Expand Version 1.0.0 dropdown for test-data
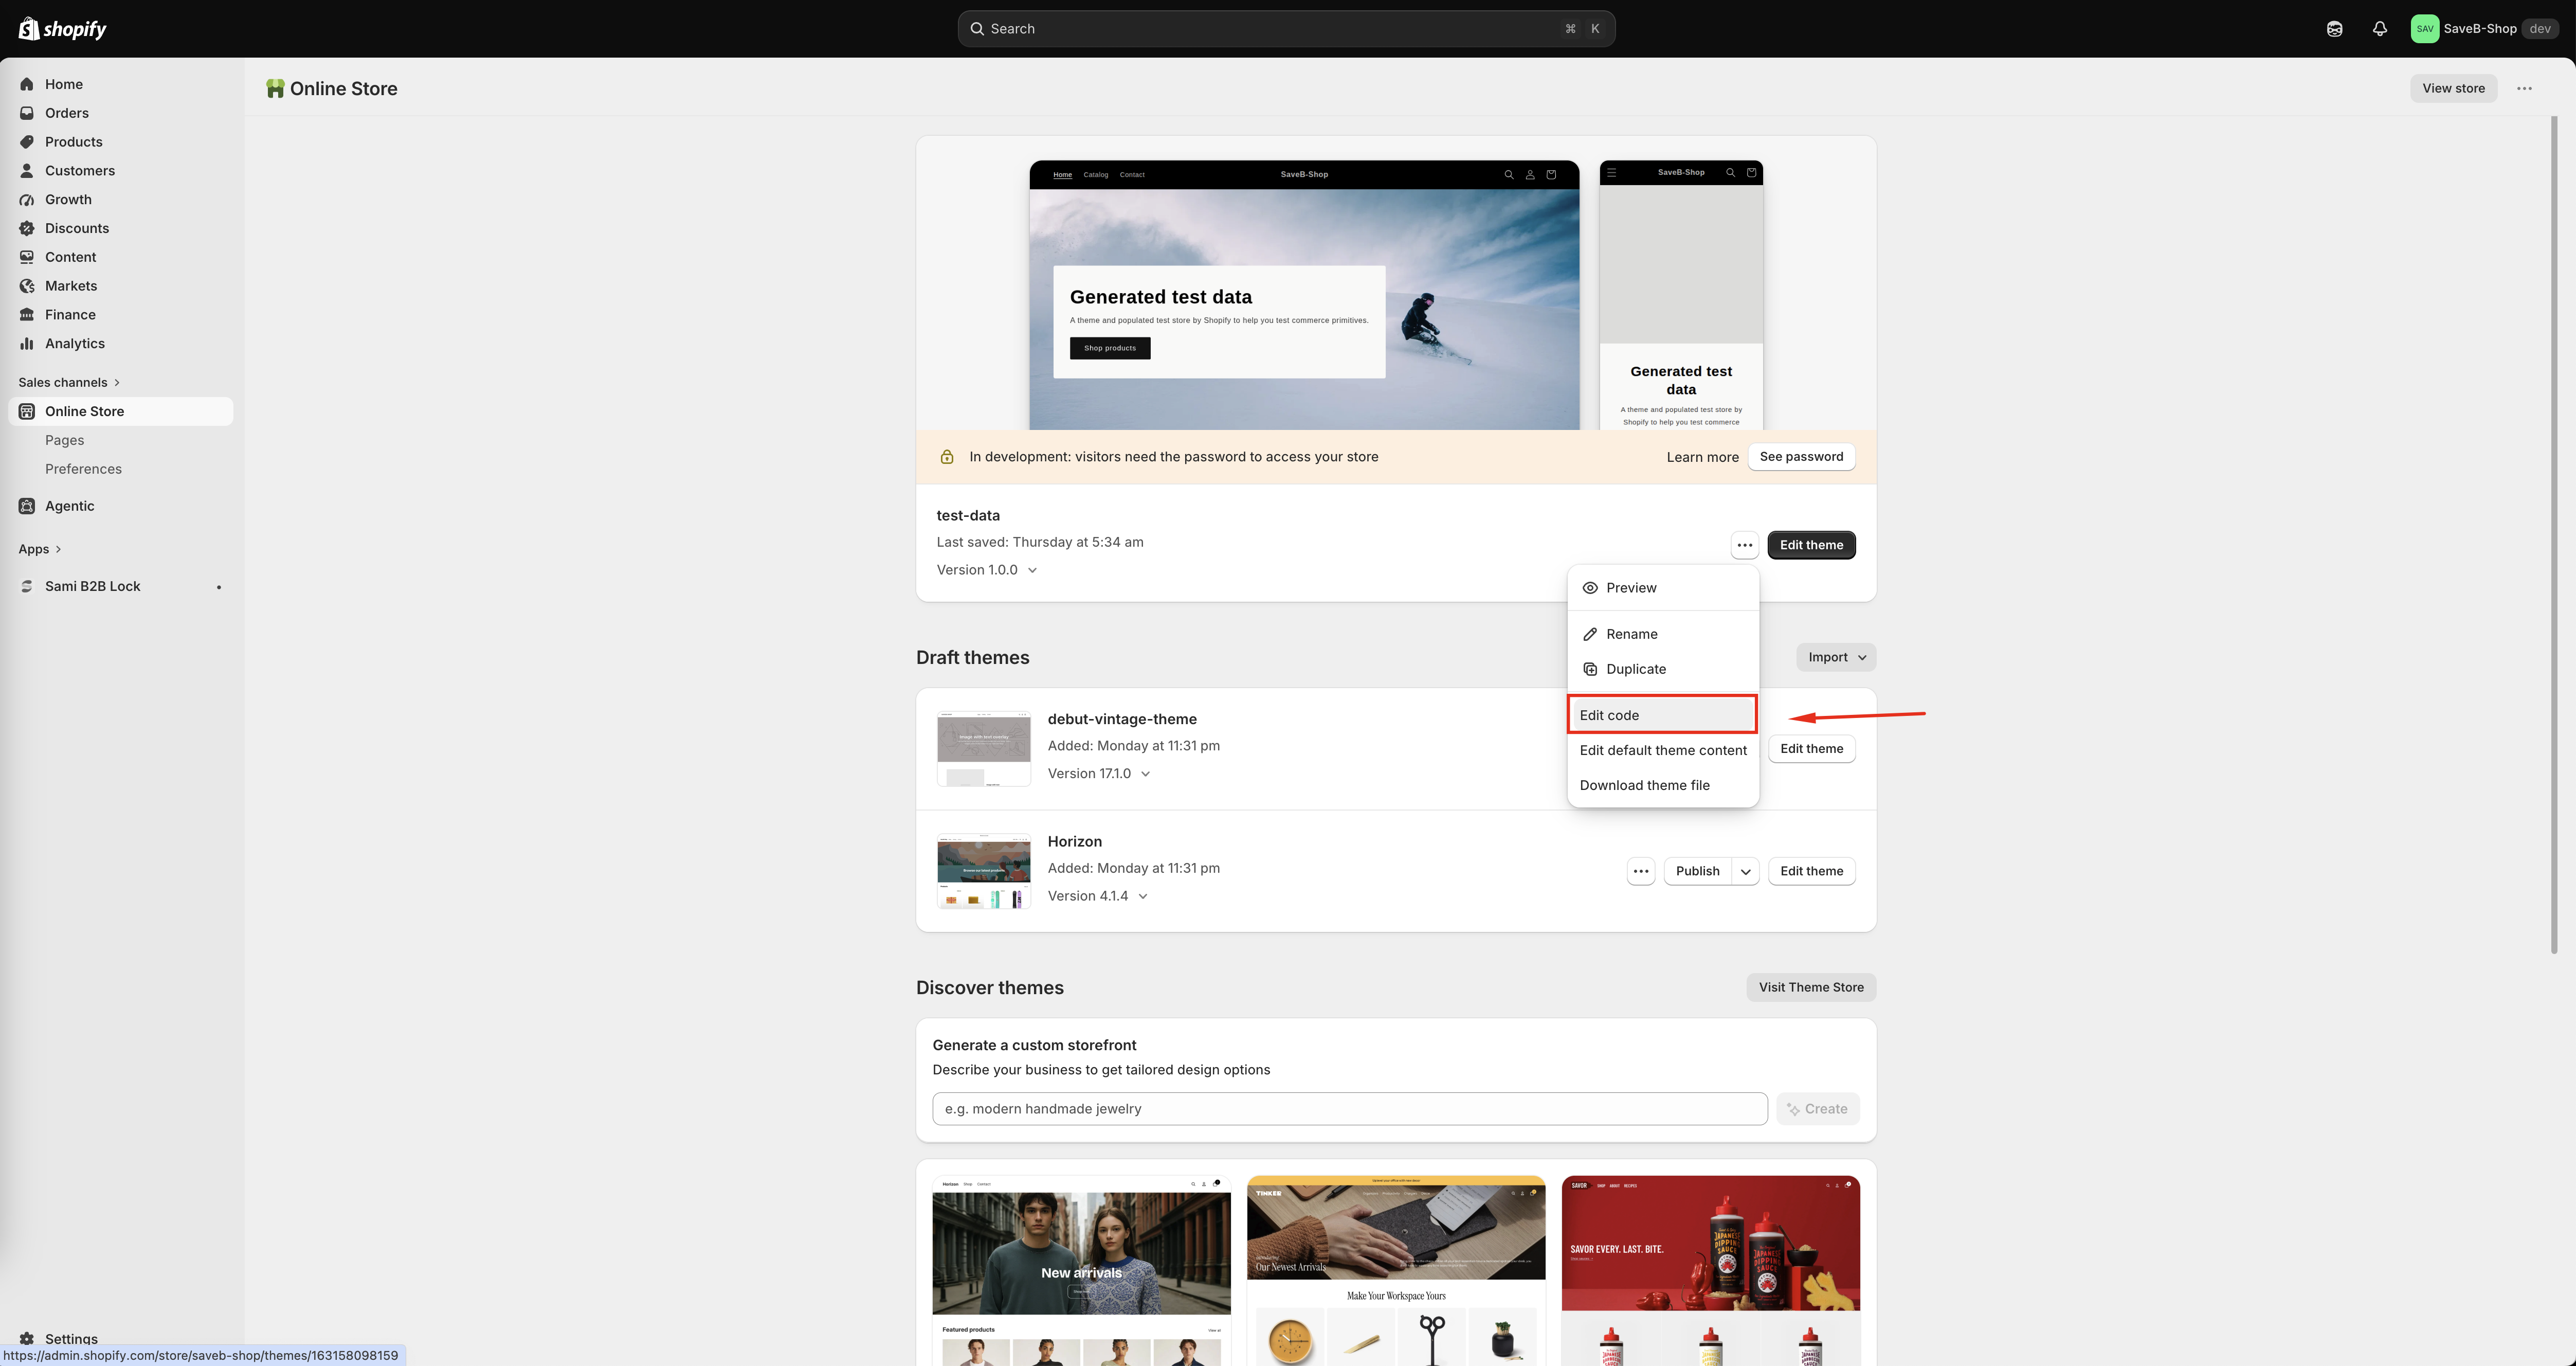Screen dimensions: 2576x1366 point(987,570)
